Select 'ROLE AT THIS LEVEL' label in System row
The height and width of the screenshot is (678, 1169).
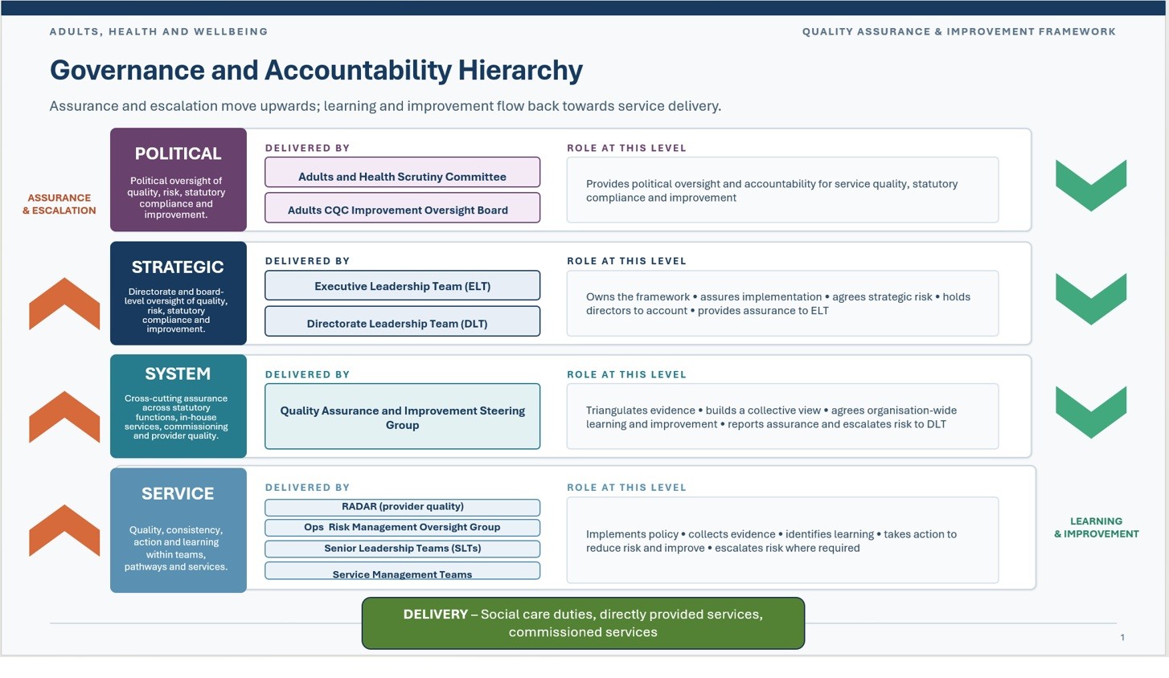pyautogui.click(x=626, y=374)
